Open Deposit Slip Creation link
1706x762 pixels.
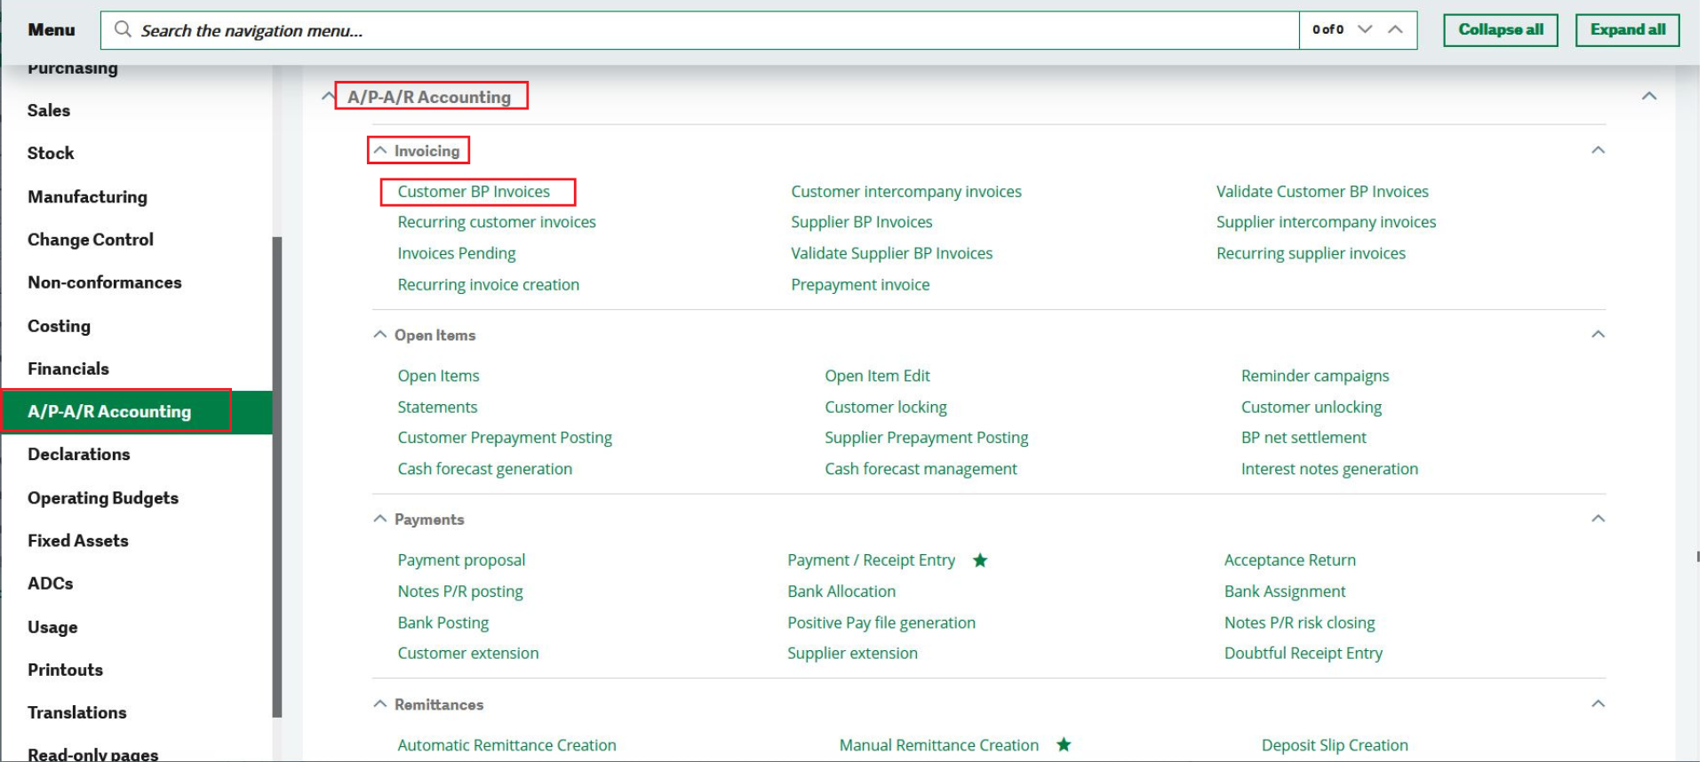pos(1335,745)
